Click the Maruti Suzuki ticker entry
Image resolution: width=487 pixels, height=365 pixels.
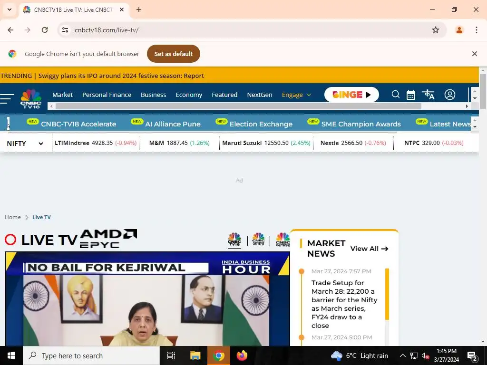266,143
